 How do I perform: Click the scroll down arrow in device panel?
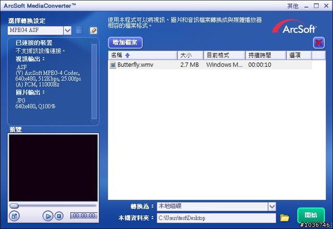coord(94,122)
